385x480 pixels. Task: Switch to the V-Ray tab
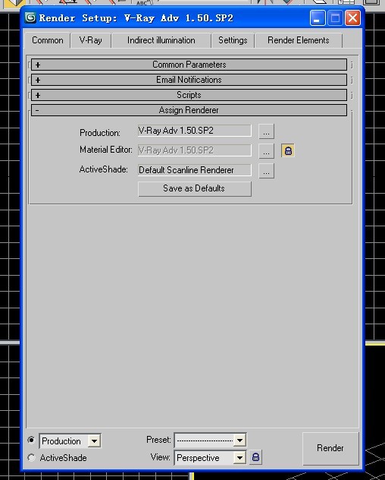[90, 40]
